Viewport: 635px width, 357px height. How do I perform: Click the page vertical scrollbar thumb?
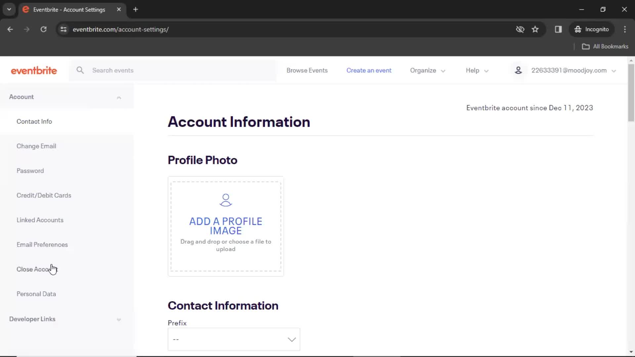pyautogui.click(x=631, y=93)
